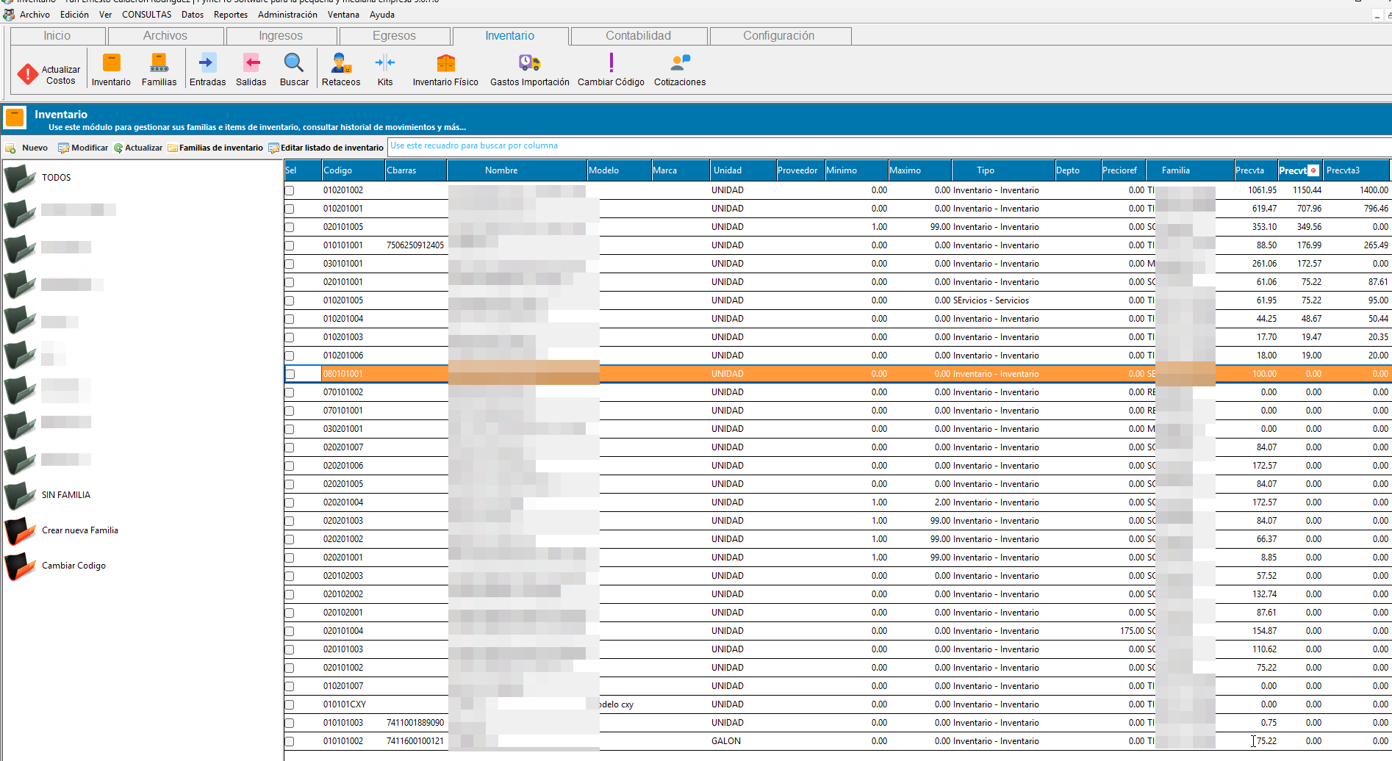Click the Nuevo item icon
Image resolution: width=1392 pixels, height=761 pixels.
10,148
